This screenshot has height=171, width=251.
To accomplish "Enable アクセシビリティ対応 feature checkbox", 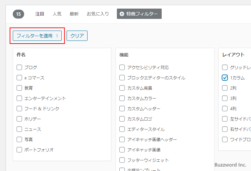I will point(122,67).
